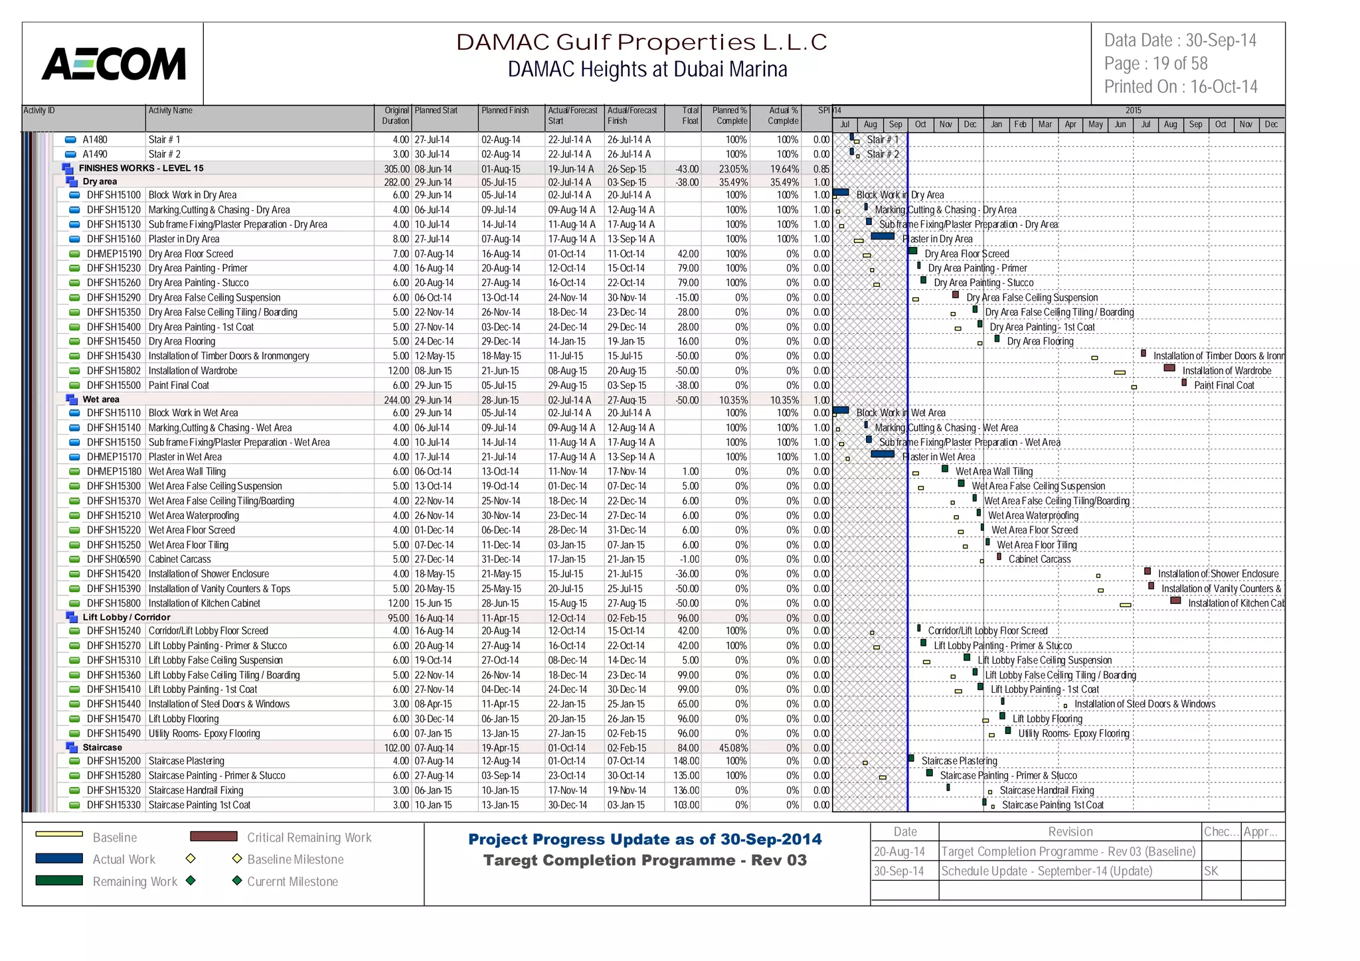Click the 20-Aug-14 revision date cell

(x=904, y=851)
